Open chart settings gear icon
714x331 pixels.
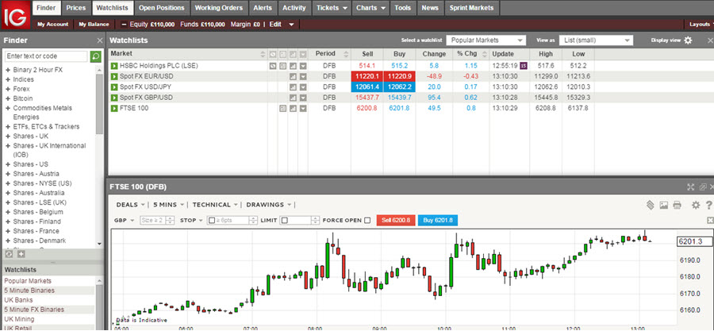(x=695, y=205)
